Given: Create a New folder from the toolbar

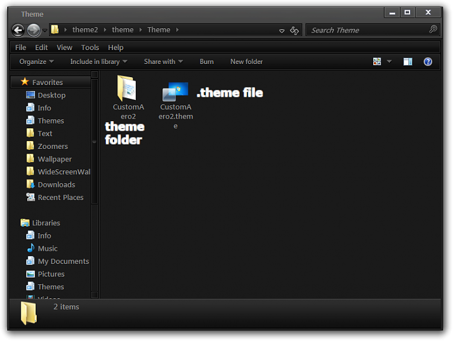Looking at the screenshot, I should pyautogui.click(x=246, y=61).
